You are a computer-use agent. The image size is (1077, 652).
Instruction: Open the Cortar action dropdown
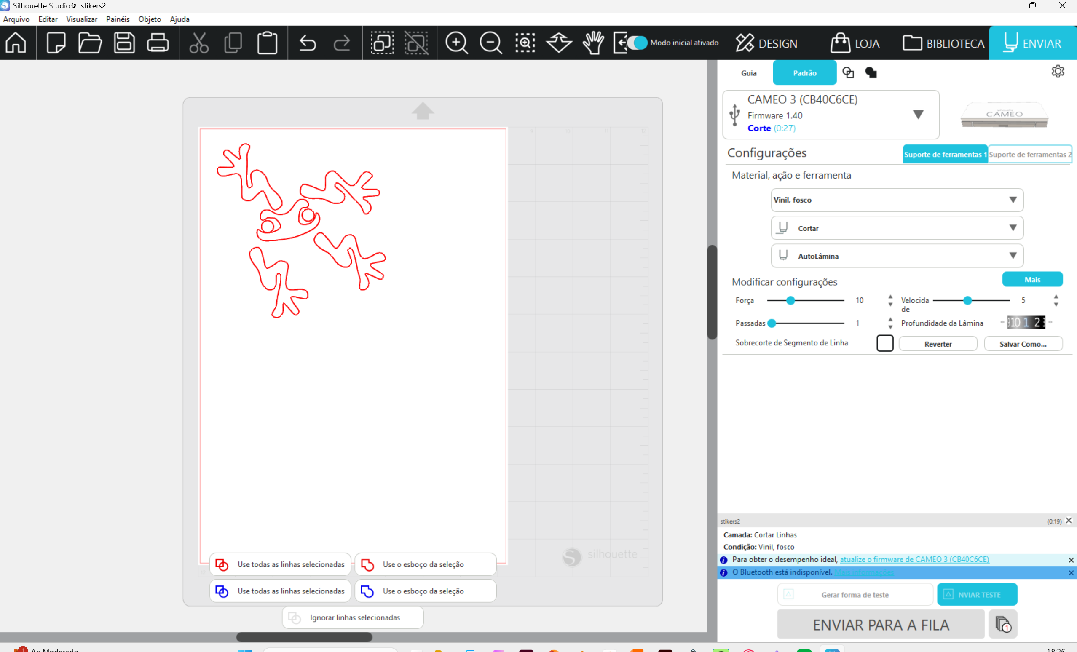(x=897, y=228)
